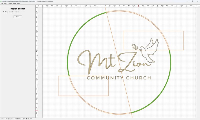Click the Region Builder panel title
The height and width of the screenshot is (120, 200).
click(18, 9)
